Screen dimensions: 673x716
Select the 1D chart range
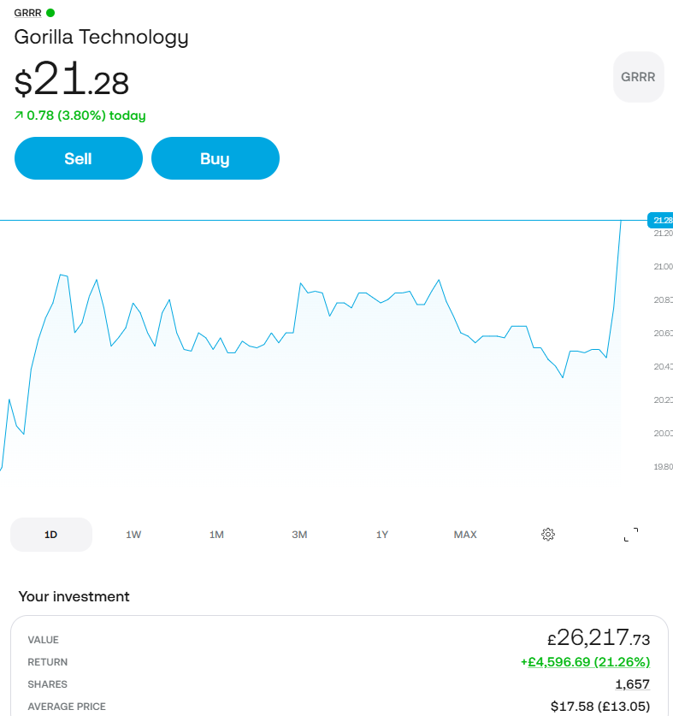pos(51,535)
